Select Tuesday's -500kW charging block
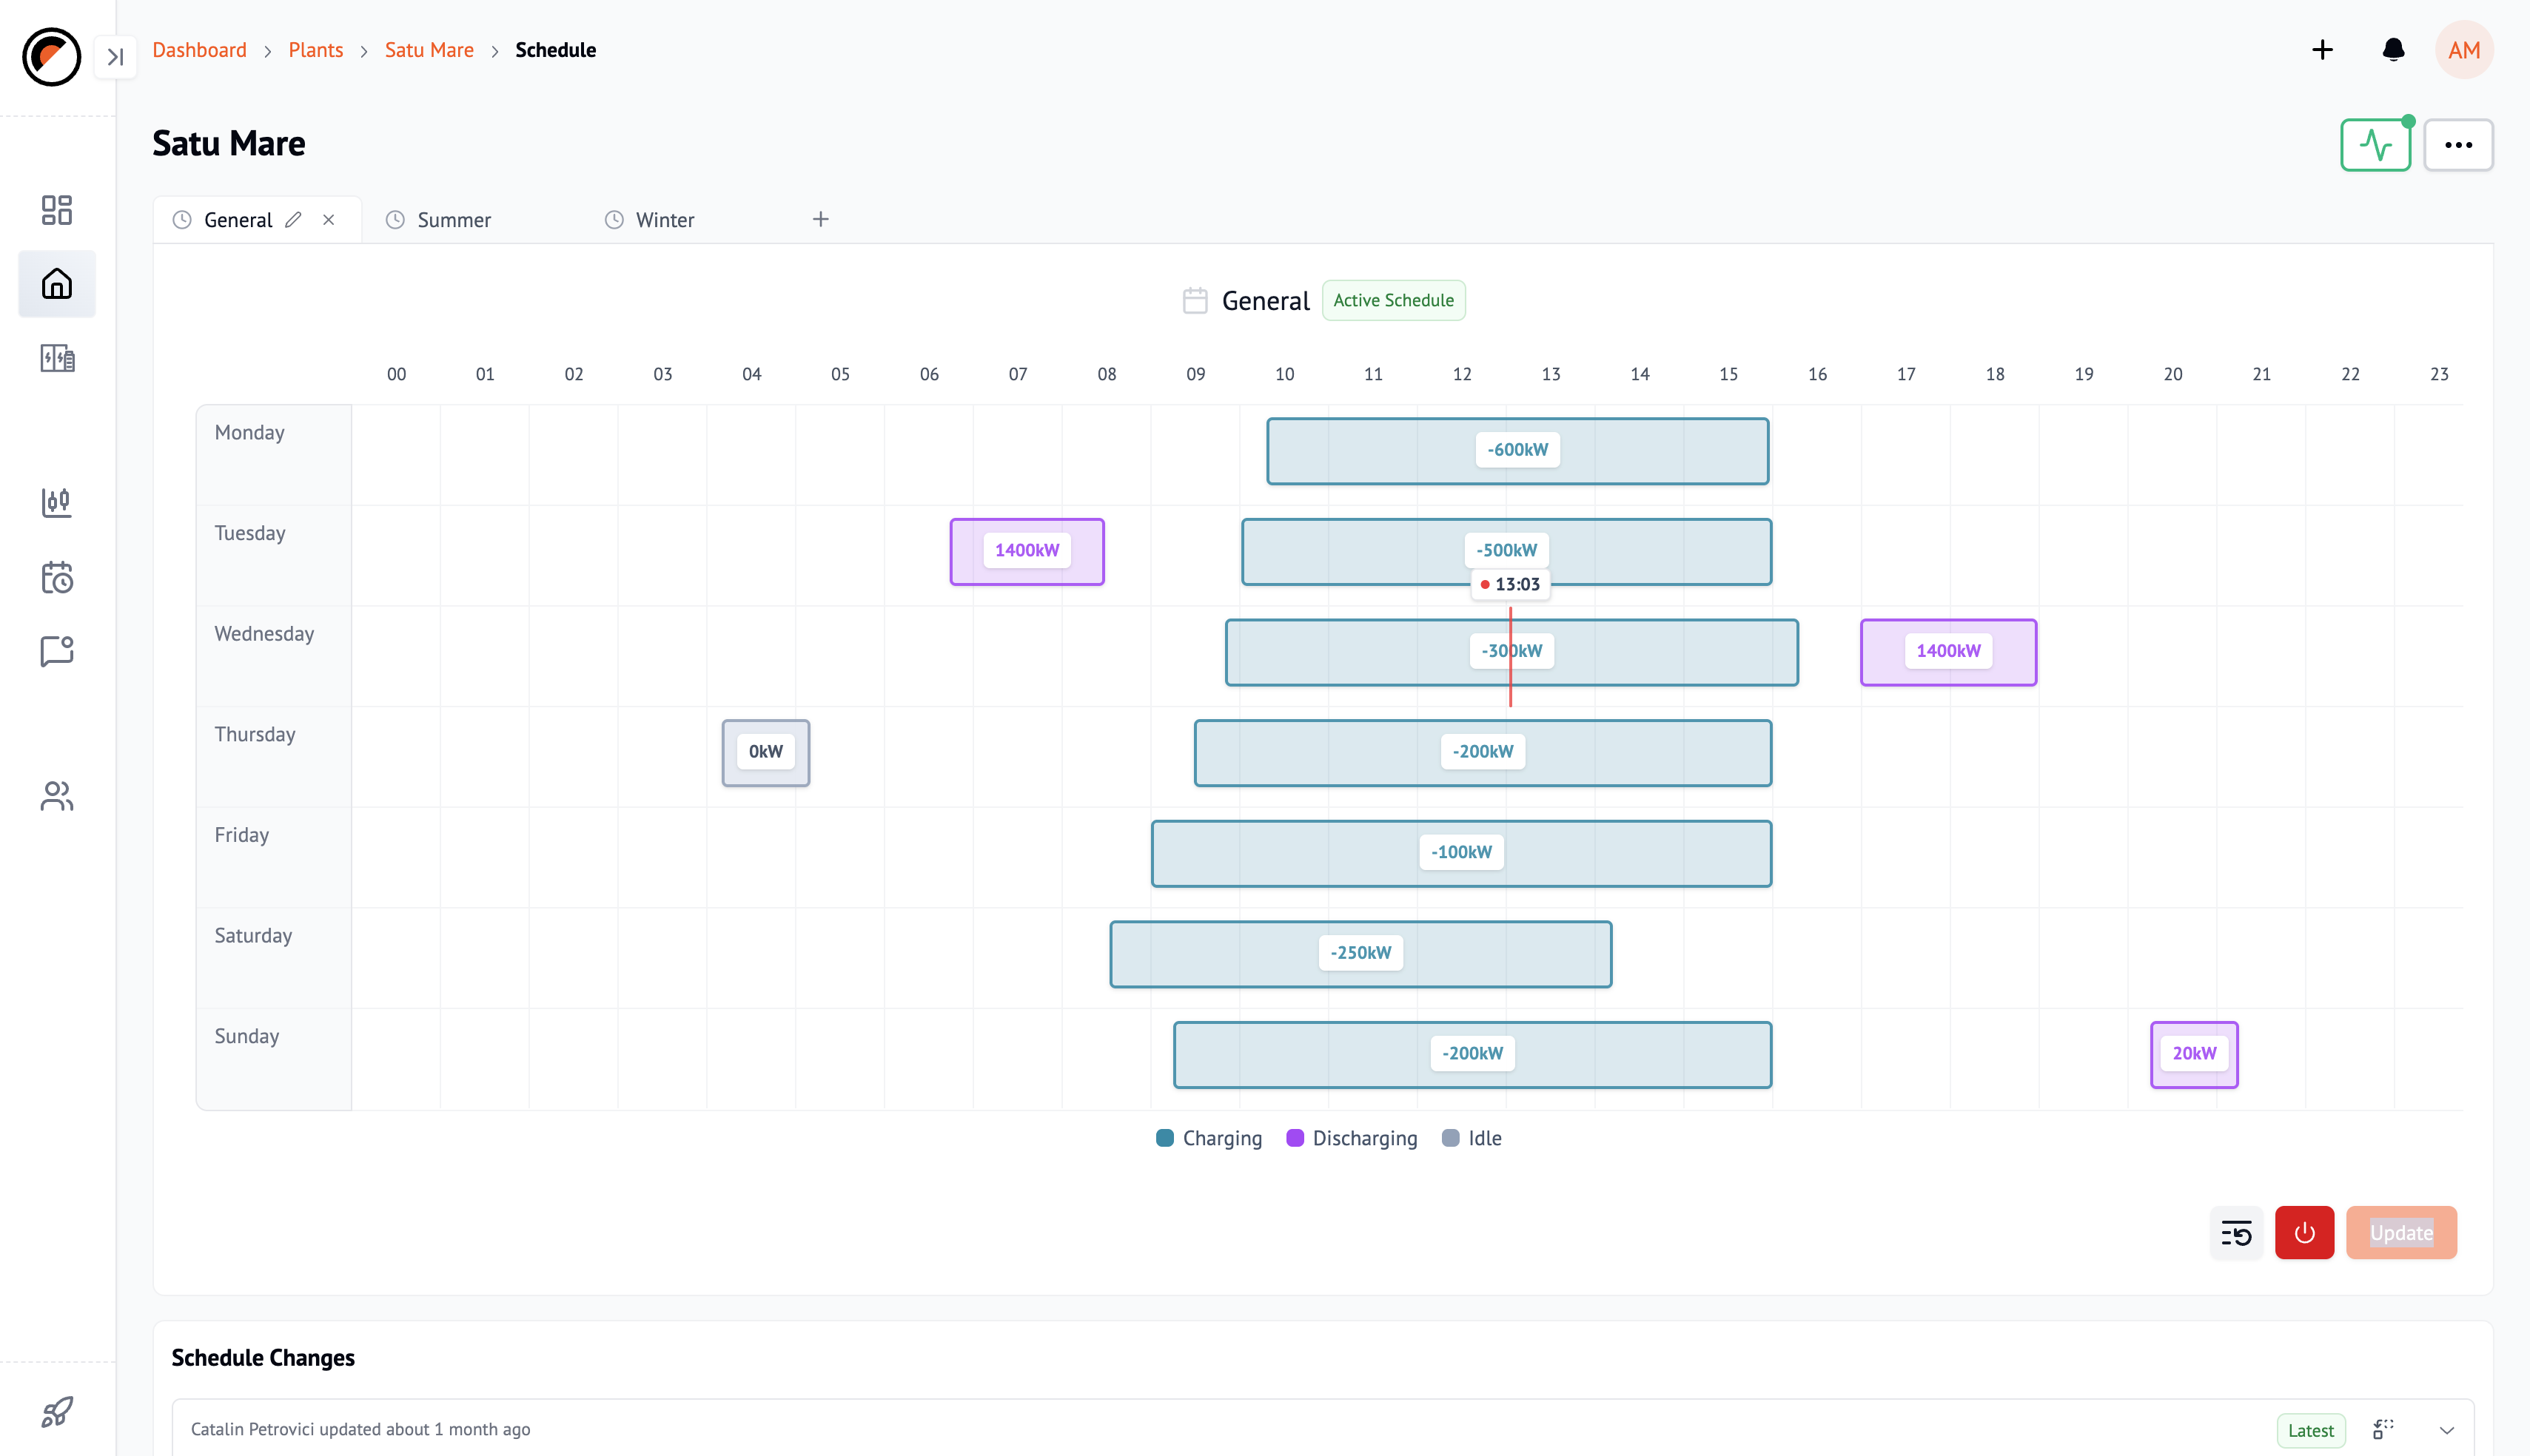The width and height of the screenshot is (2530, 1456). 1506,551
